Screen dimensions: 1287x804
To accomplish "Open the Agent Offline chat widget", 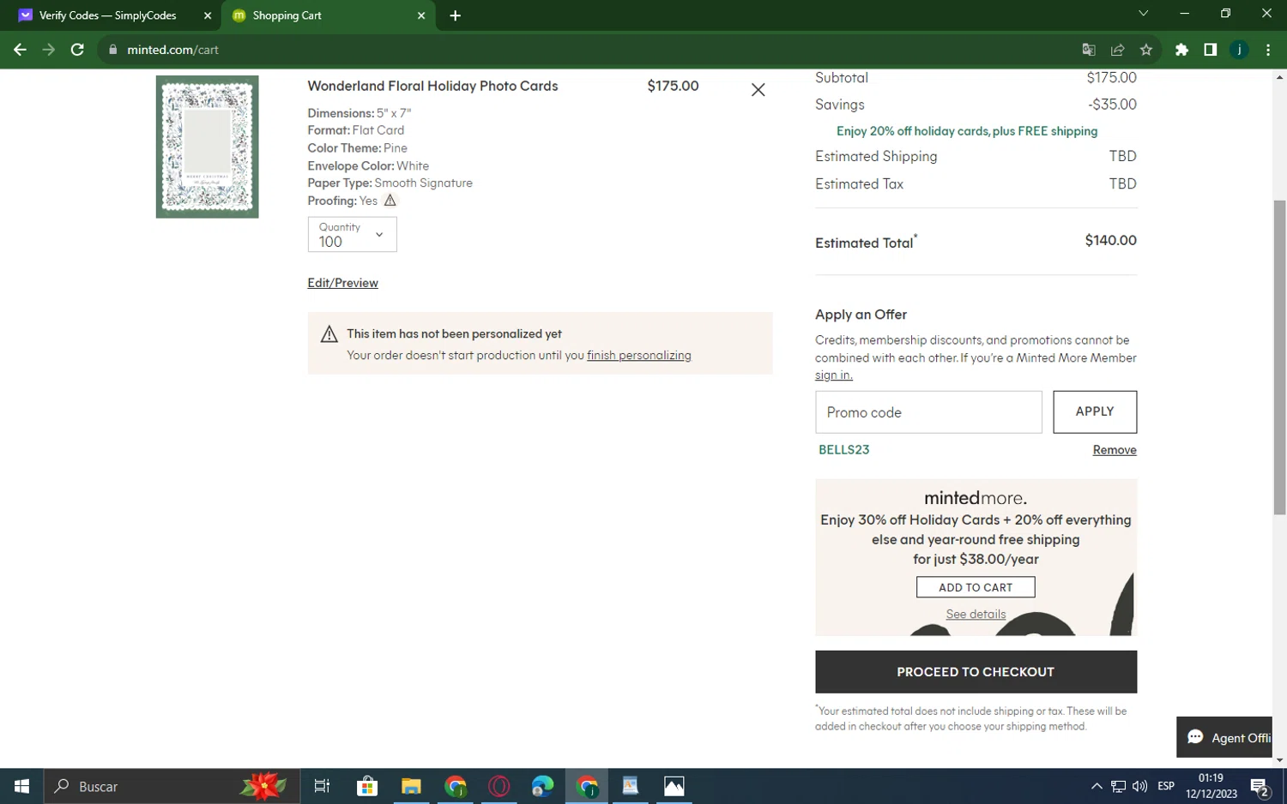I will [1224, 737].
